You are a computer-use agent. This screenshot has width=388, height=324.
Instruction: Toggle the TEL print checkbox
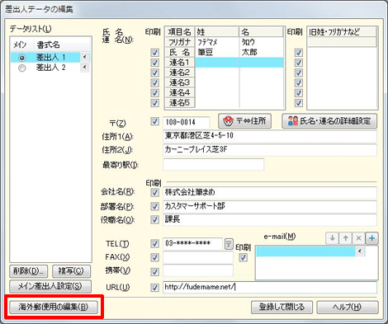coord(155,243)
